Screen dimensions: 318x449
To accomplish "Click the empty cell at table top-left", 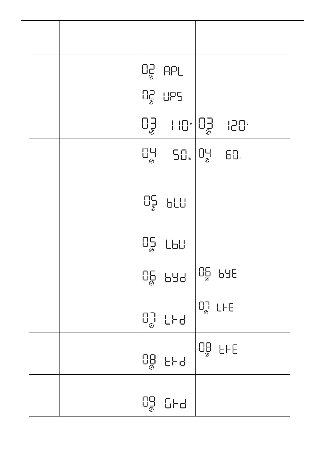I will coord(44,38).
